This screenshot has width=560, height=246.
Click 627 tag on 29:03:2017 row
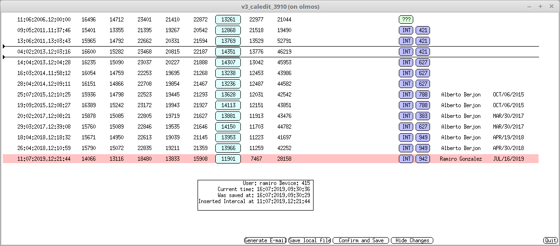tap(423, 127)
